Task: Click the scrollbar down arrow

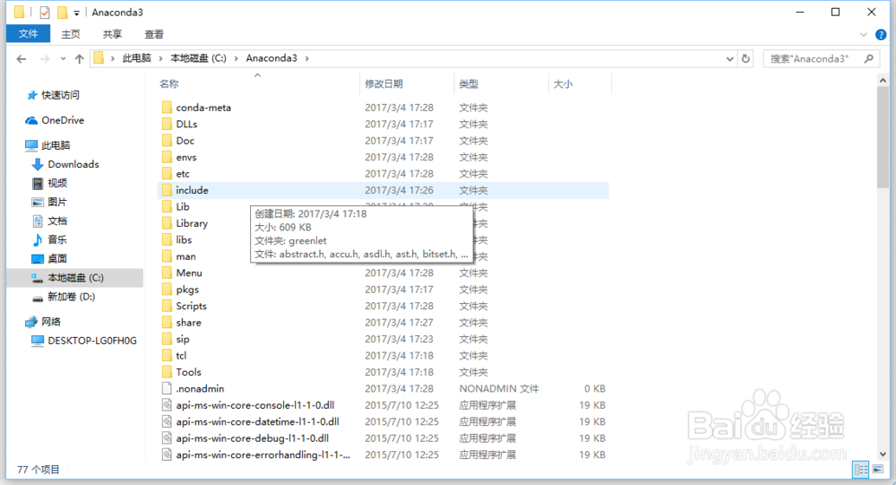Action: point(883,455)
